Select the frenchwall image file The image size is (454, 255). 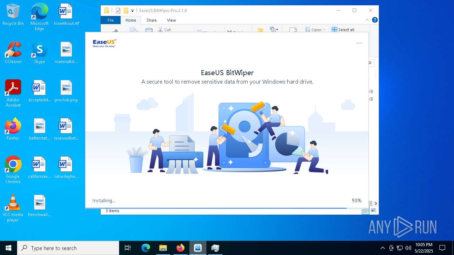[39, 206]
